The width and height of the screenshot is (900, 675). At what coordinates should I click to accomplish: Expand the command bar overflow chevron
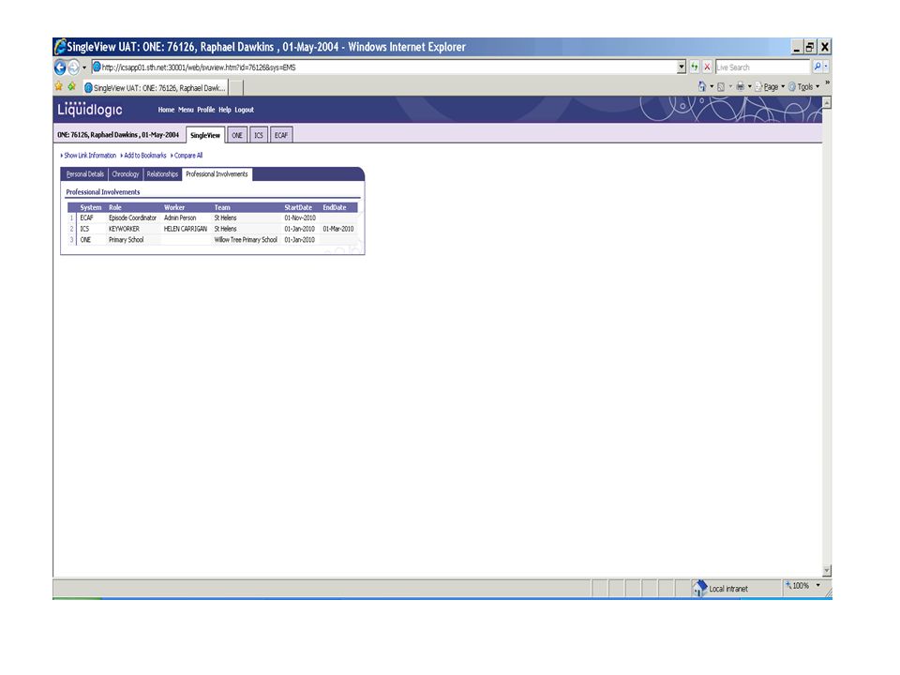point(827,83)
